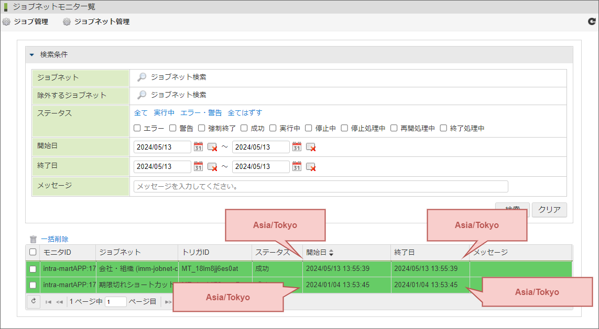Clear the end date 'from' field icon
Viewport: 599px width, 329px height.
point(212,167)
